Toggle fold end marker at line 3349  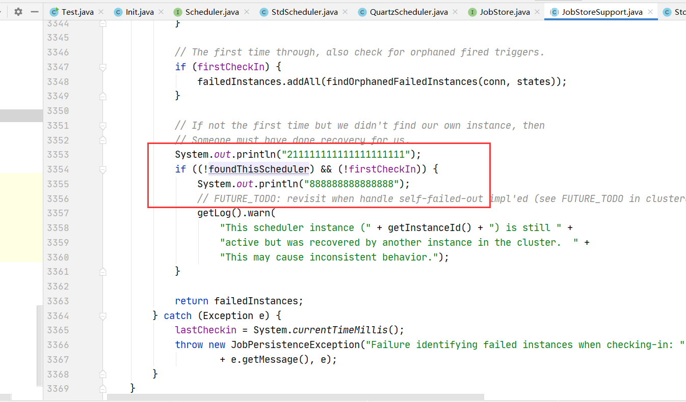[x=103, y=96]
